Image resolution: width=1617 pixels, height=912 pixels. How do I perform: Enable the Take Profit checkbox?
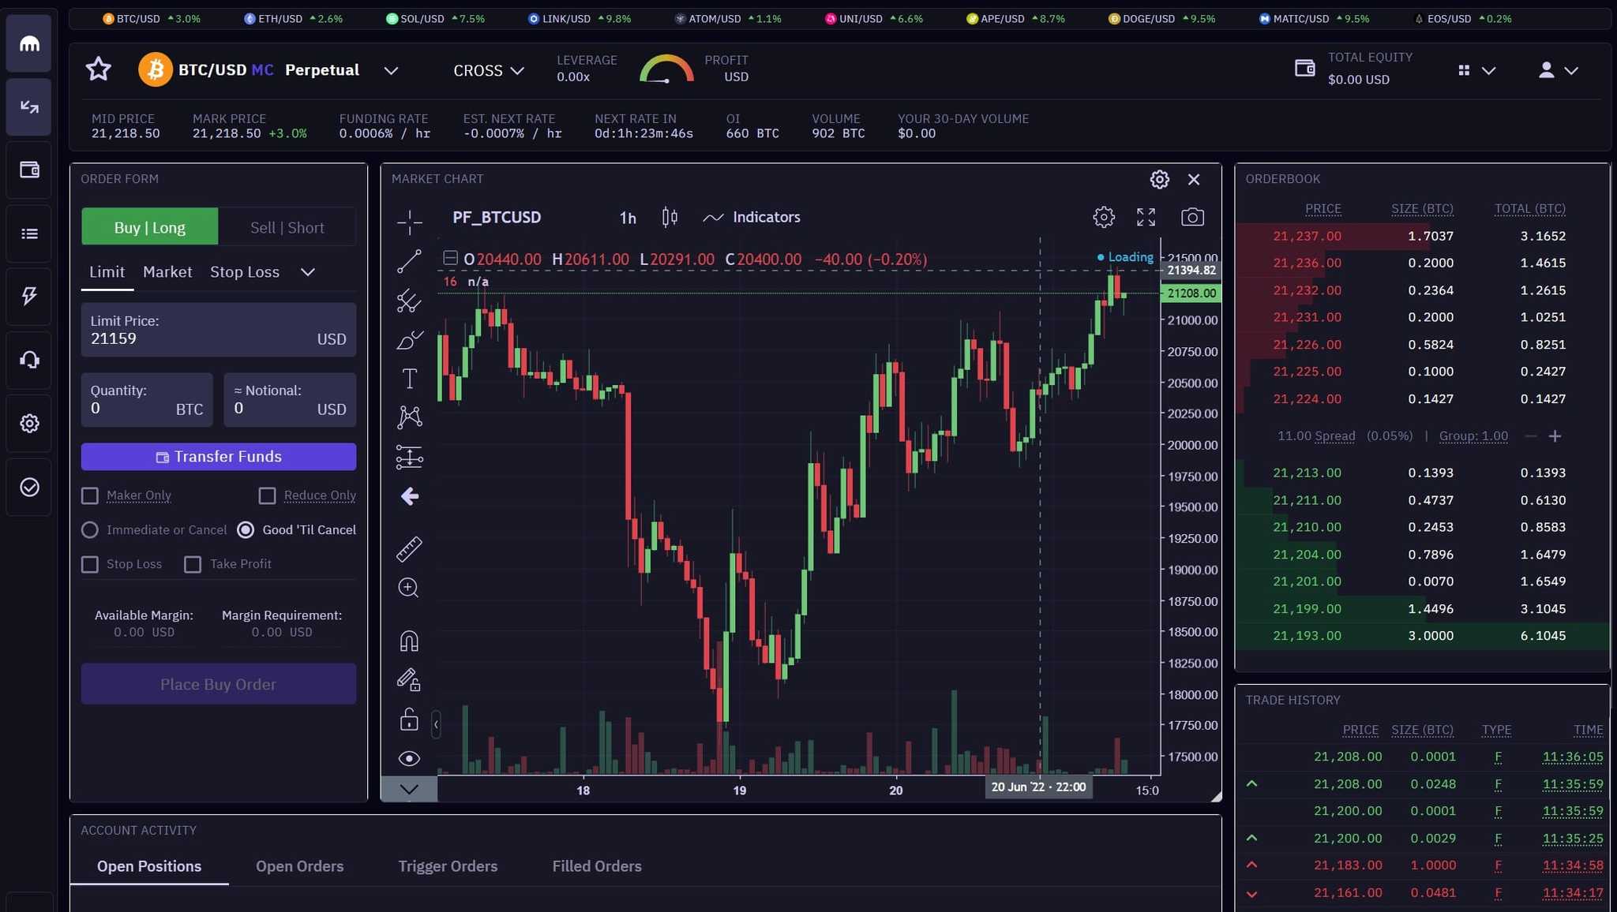tap(192, 564)
